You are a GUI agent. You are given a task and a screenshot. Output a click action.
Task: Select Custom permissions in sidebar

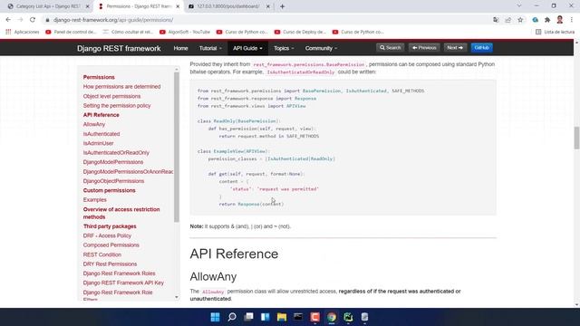(109, 190)
